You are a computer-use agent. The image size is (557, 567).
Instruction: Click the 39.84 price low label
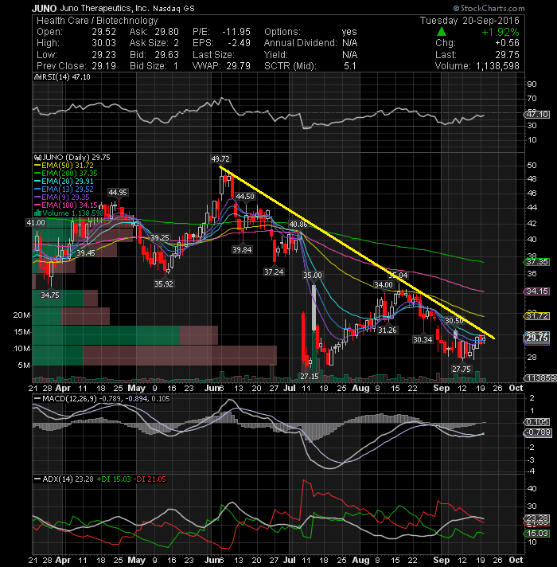[242, 250]
